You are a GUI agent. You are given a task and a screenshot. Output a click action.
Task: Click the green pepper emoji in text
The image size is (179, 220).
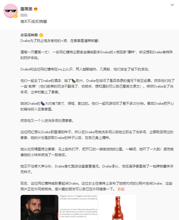(73, 81)
